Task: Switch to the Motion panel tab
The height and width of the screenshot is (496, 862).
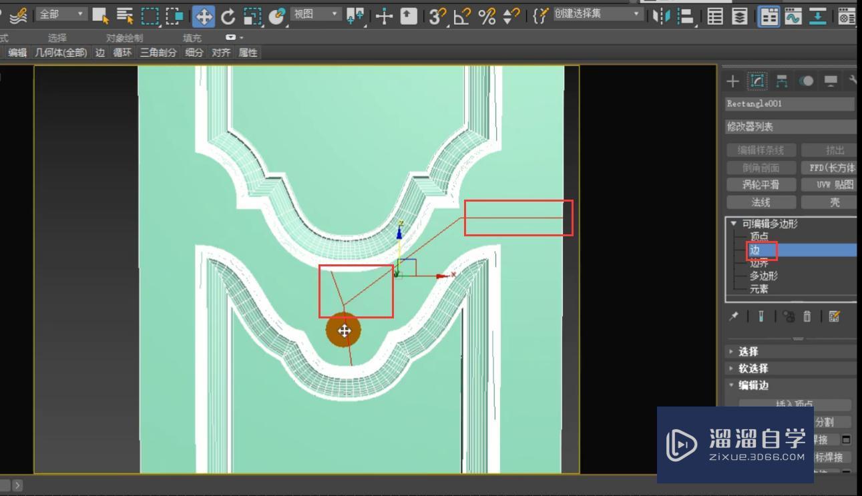Action: pyautogui.click(x=807, y=81)
